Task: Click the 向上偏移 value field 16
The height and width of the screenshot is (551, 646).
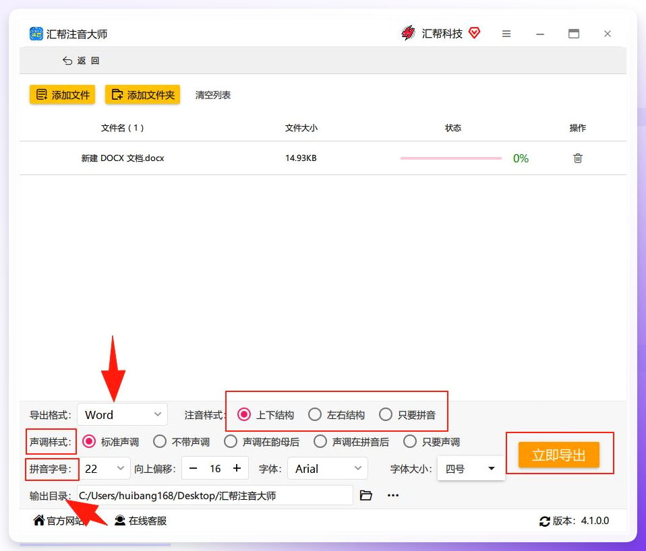Action: (x=215, y=468)
